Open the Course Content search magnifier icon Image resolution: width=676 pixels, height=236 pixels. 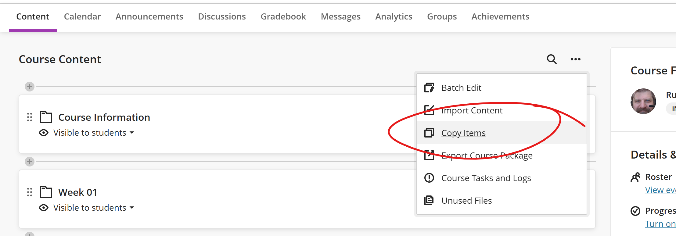[552, 59]
